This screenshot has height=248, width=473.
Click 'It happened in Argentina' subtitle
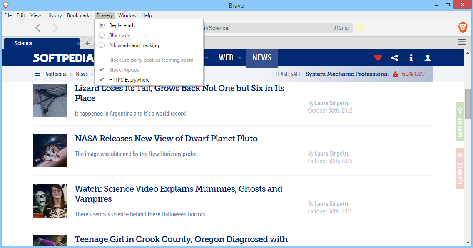tap(130, 114)
